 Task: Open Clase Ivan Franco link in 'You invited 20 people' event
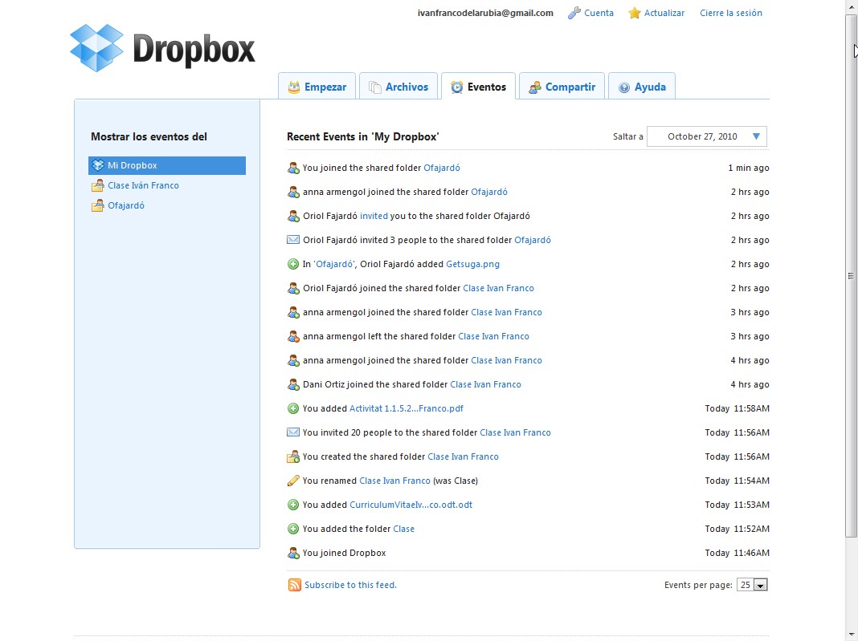pos(516,432)
